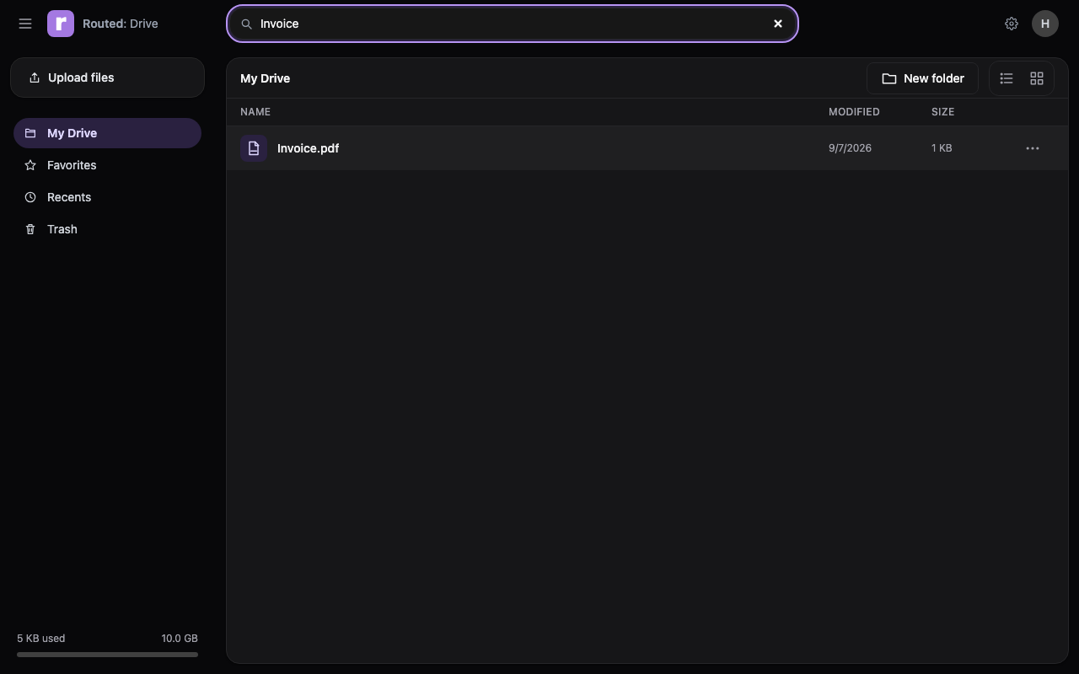Focus the search input field
Screen dimensions: 1079x674
point(512,24)
